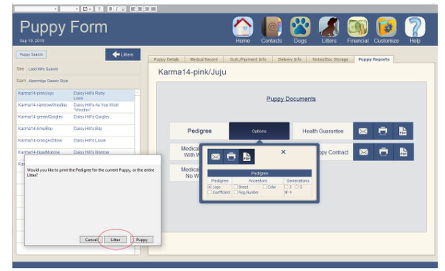
Task: Choose Litter in the print dialog
Action: [x=115, y=239]
